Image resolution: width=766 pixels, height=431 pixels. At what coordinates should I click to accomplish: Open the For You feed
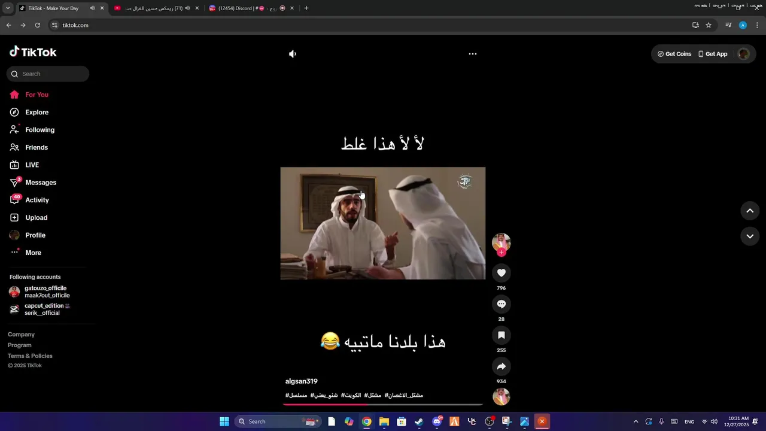coord(29,95)
